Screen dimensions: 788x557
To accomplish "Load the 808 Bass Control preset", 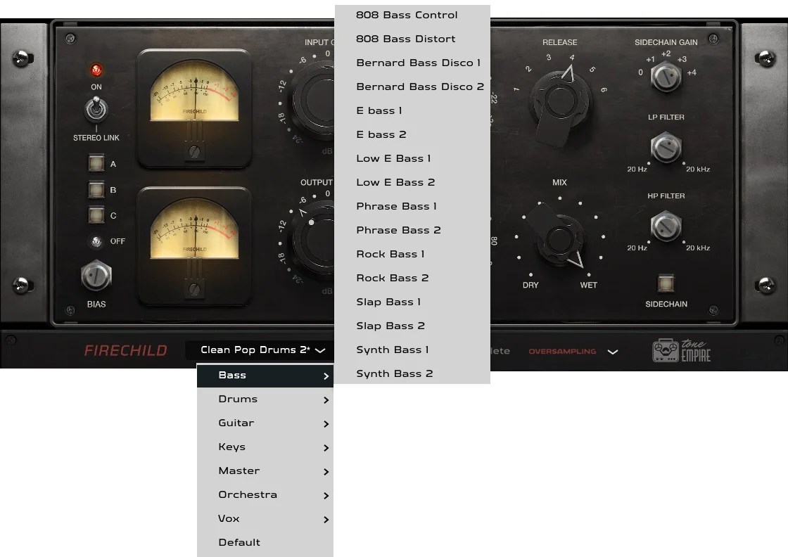I will [412, 15].
